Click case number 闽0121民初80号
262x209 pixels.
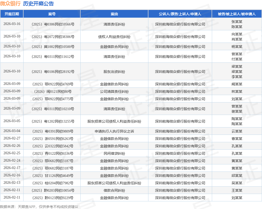53,92
